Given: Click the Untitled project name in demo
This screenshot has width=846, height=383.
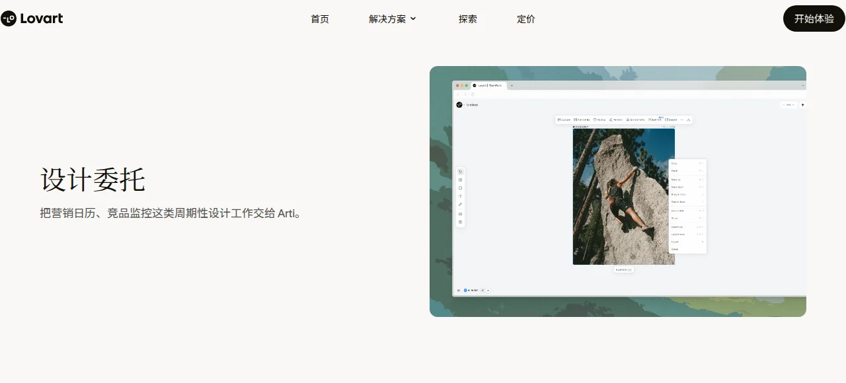Looking at the screenshot, I should (472, 104).
